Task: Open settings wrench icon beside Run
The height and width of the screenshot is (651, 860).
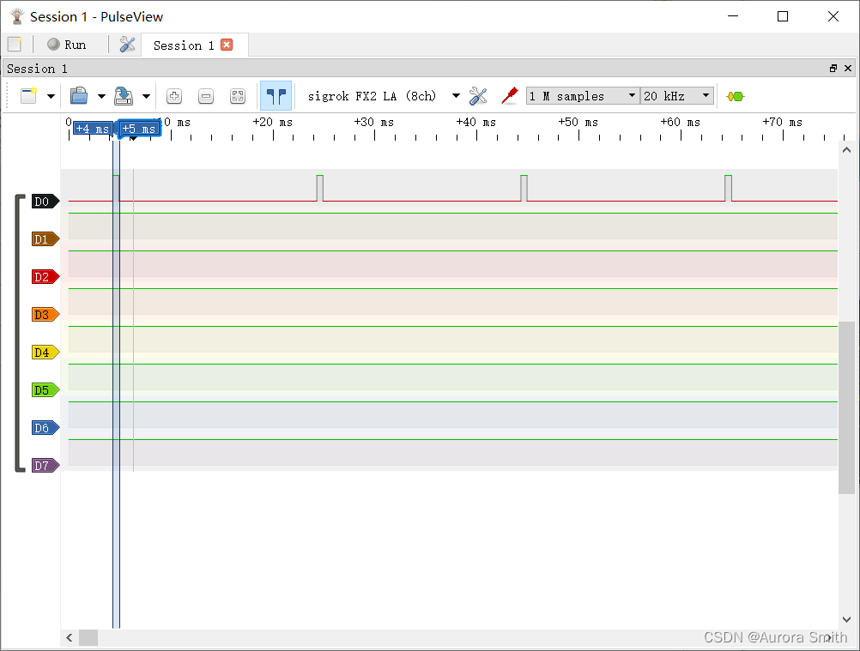Action: coord(127,45)
